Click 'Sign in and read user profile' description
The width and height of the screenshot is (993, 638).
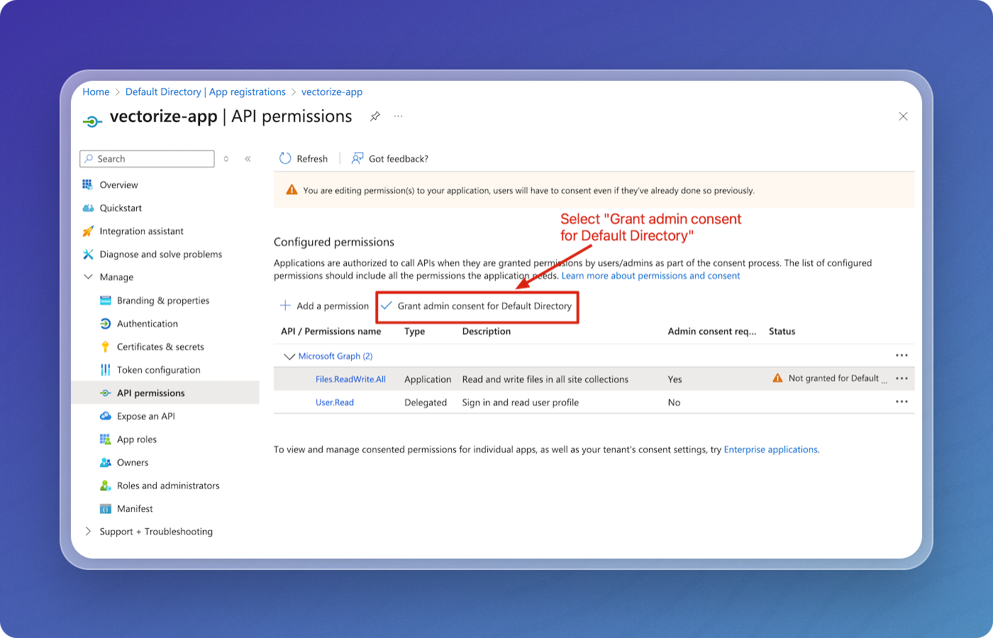pos(521,403)
